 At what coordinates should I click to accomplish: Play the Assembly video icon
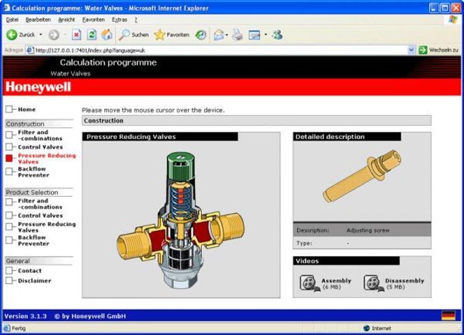point(309,283)
